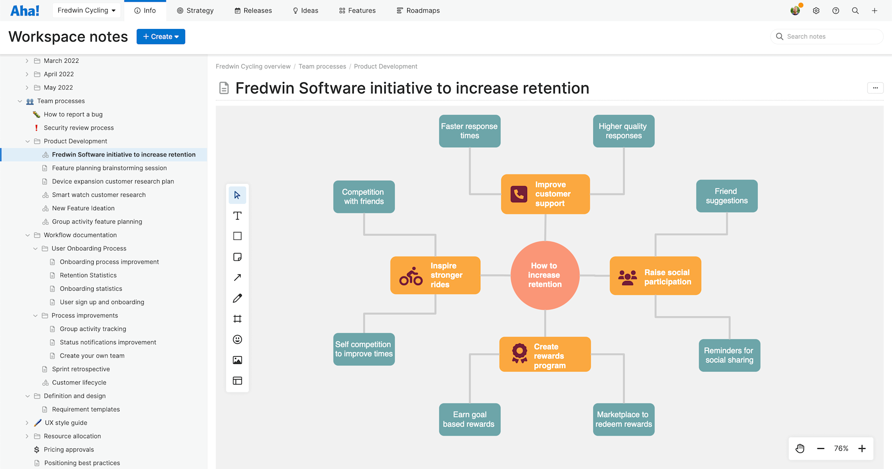Choose the Shape tool on the whiteboard
This screenshot has width=892, height=469.
237,236
